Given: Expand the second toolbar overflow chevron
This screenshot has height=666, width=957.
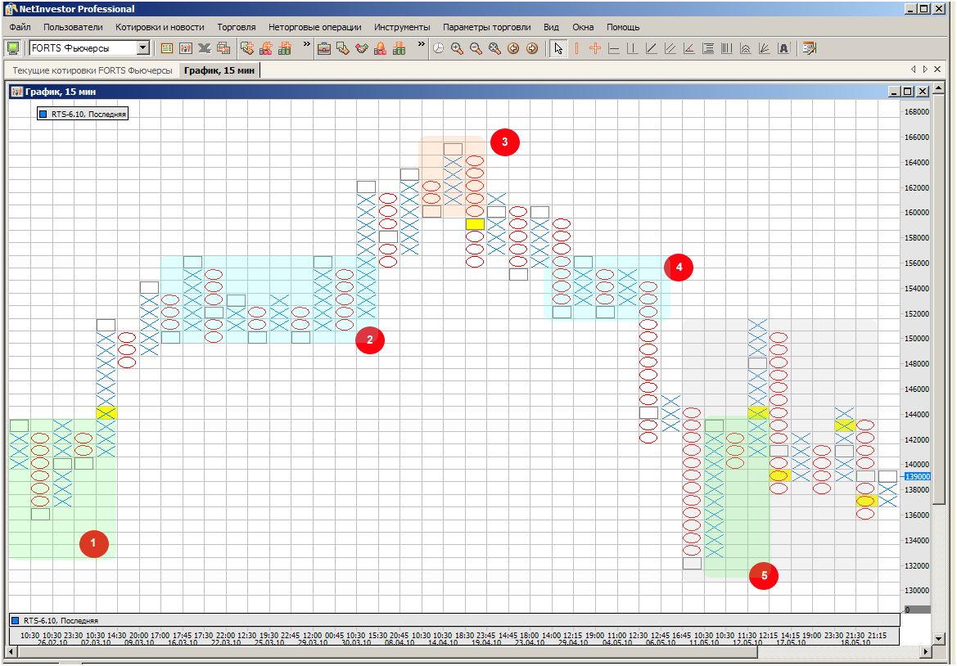Looking at the screenshot, I should (421, 44).
